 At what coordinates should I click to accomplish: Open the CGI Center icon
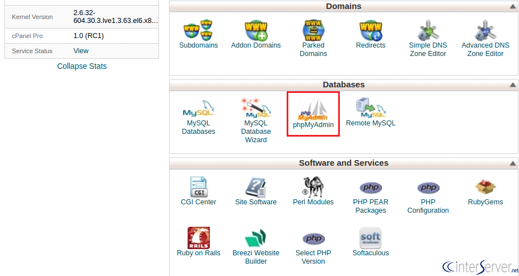[199, 187]
